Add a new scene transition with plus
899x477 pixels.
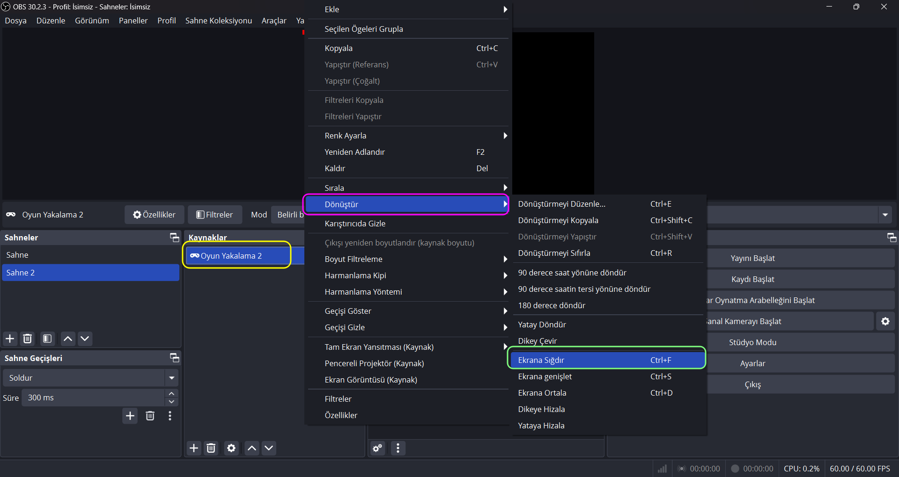tap(130, 416)
